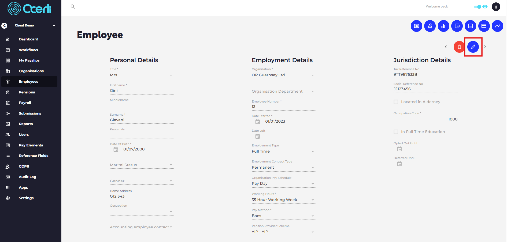
Task: Click the Tax Reference No field
Action: click(425, 75)
